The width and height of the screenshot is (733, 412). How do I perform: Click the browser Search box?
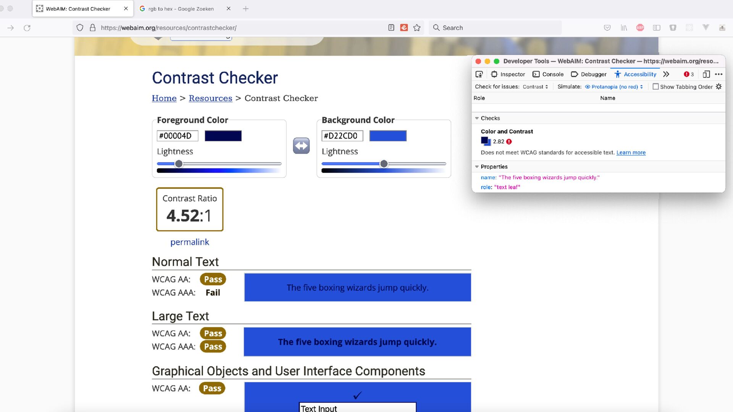[x=495, y=28]
